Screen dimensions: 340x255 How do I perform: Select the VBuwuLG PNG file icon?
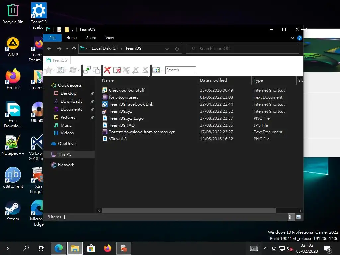tap(105, 139)
